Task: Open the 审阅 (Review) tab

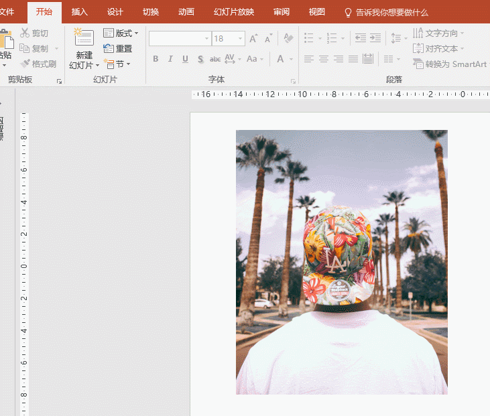Action: (282, 12)
